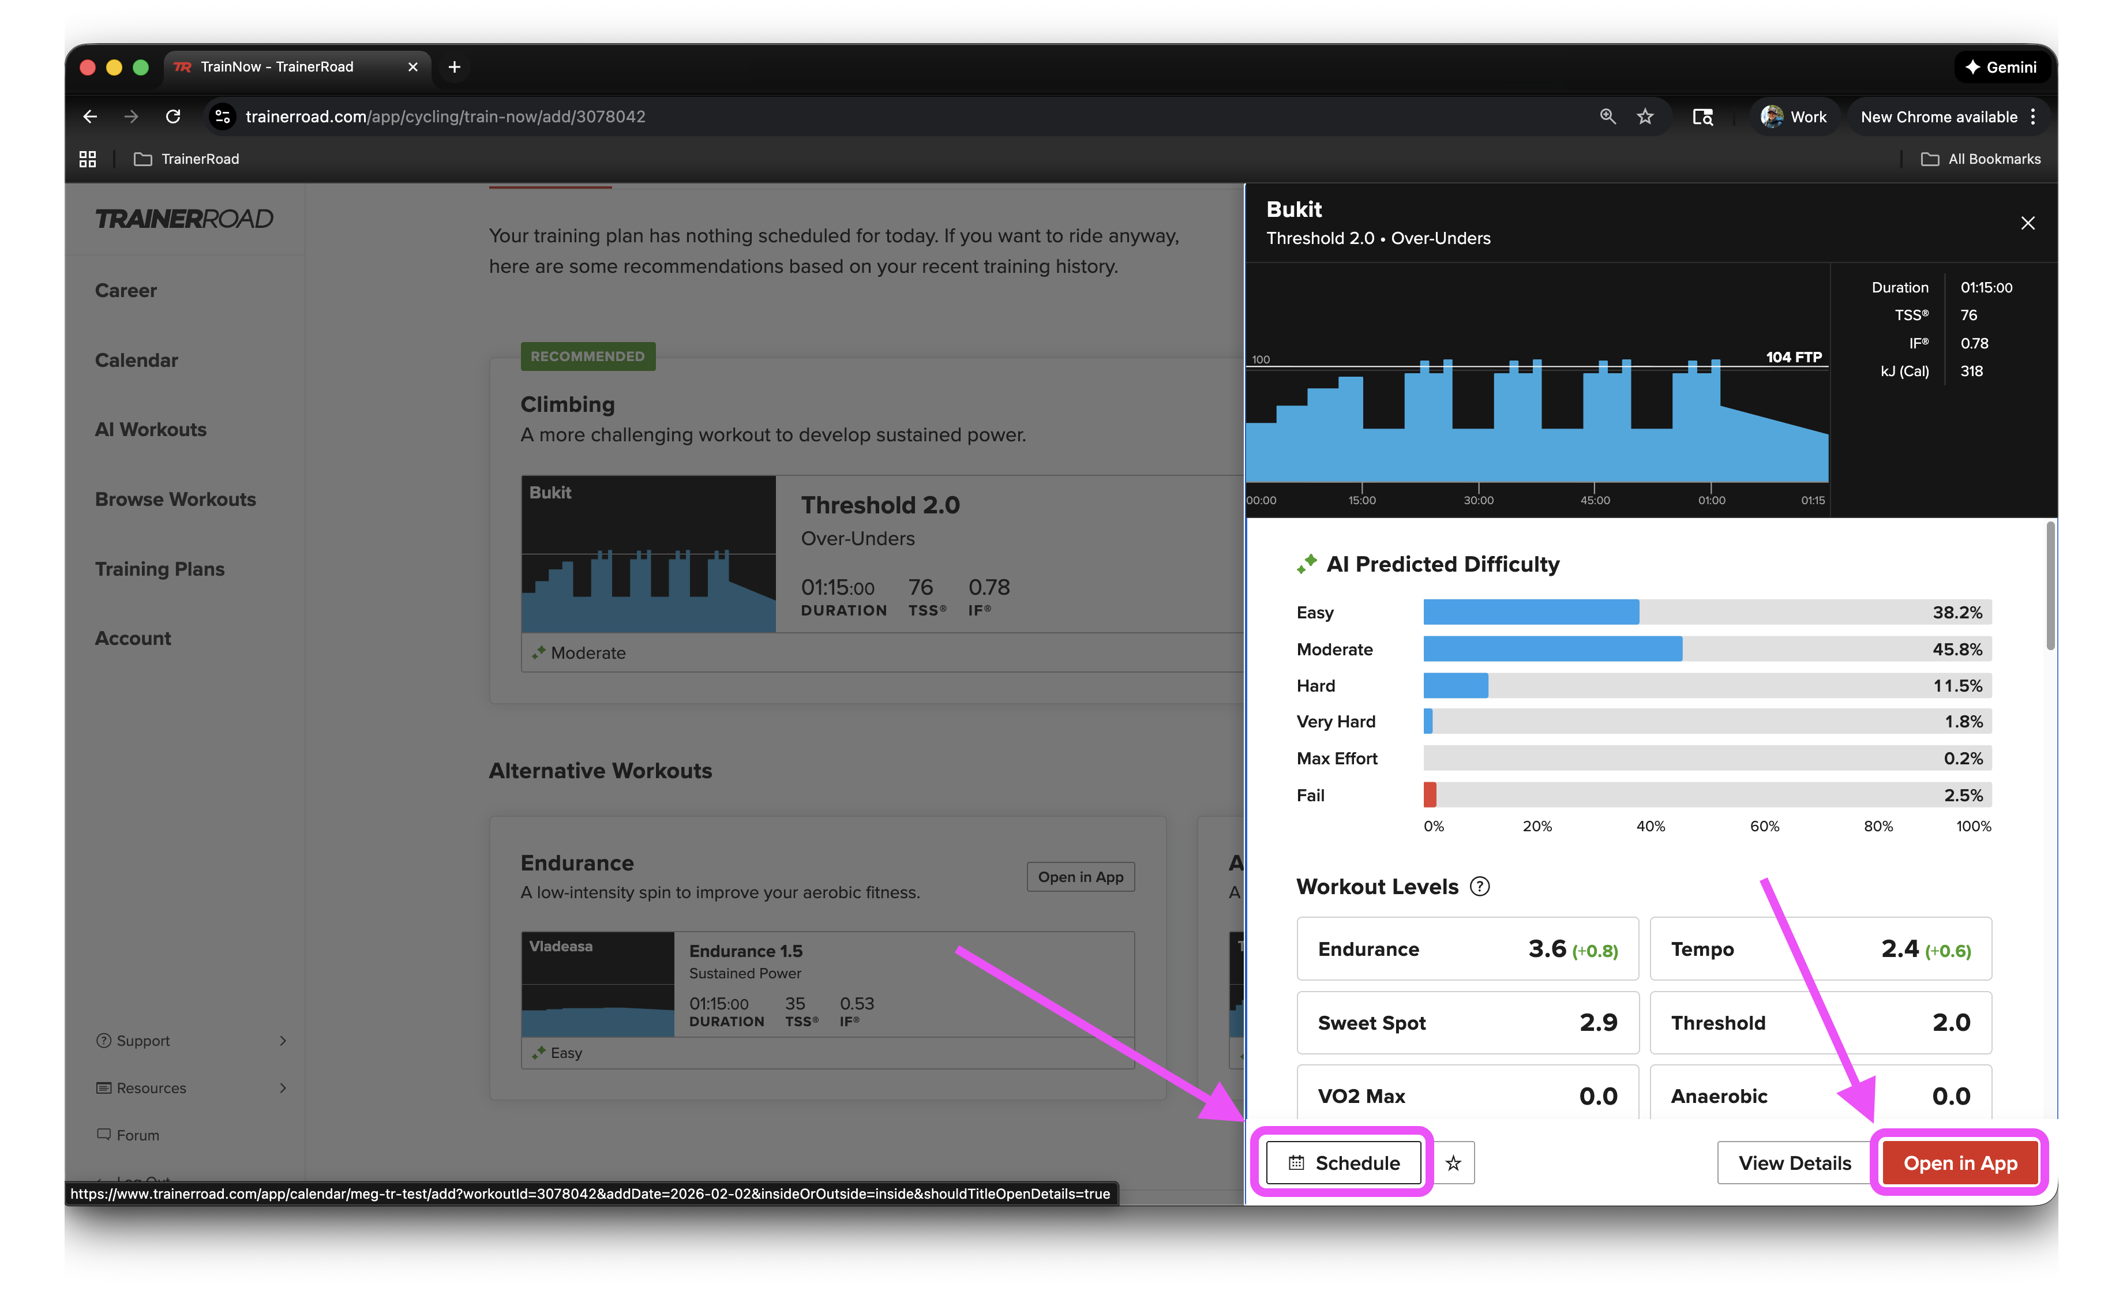
Task: Expand the Support menu
Action: [x=190, y=1041]
